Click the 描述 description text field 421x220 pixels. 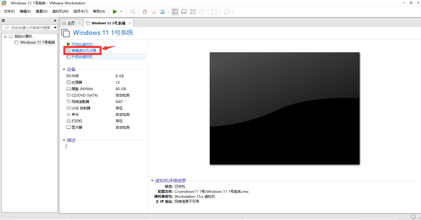click(105, 146)
